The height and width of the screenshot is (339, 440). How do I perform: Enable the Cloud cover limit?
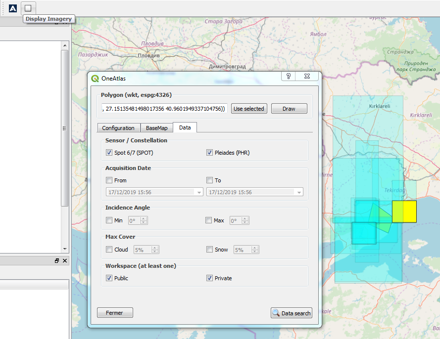(109, 250)
